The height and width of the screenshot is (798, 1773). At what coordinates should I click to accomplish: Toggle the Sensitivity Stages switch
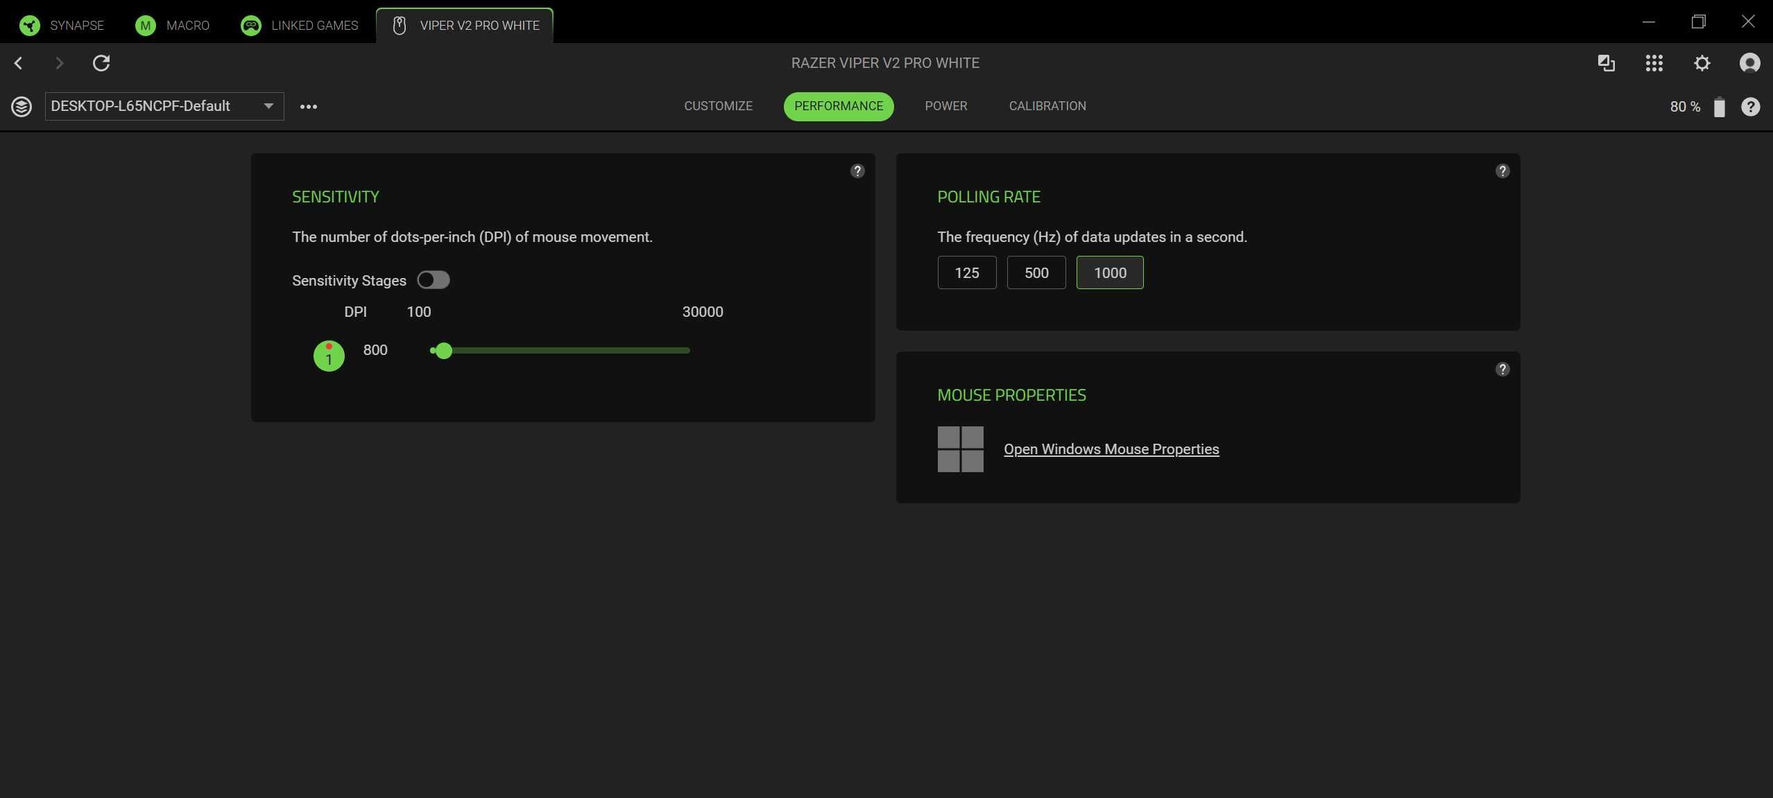434,280
